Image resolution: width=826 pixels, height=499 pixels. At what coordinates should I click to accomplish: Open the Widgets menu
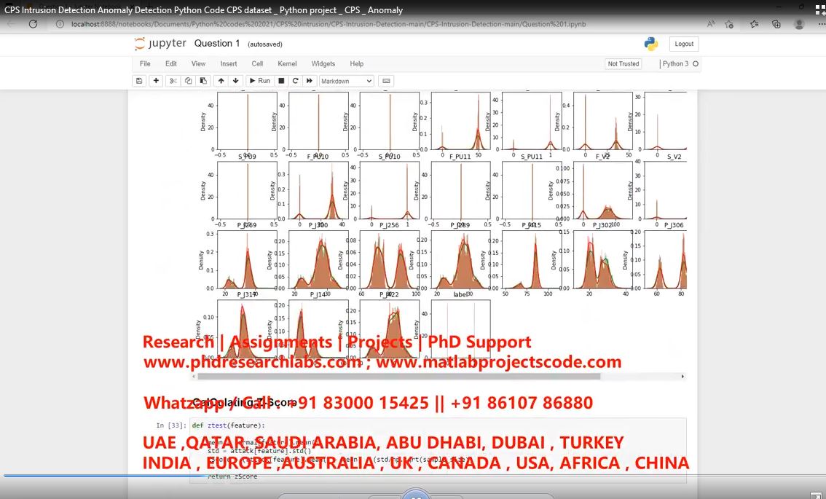323,64
